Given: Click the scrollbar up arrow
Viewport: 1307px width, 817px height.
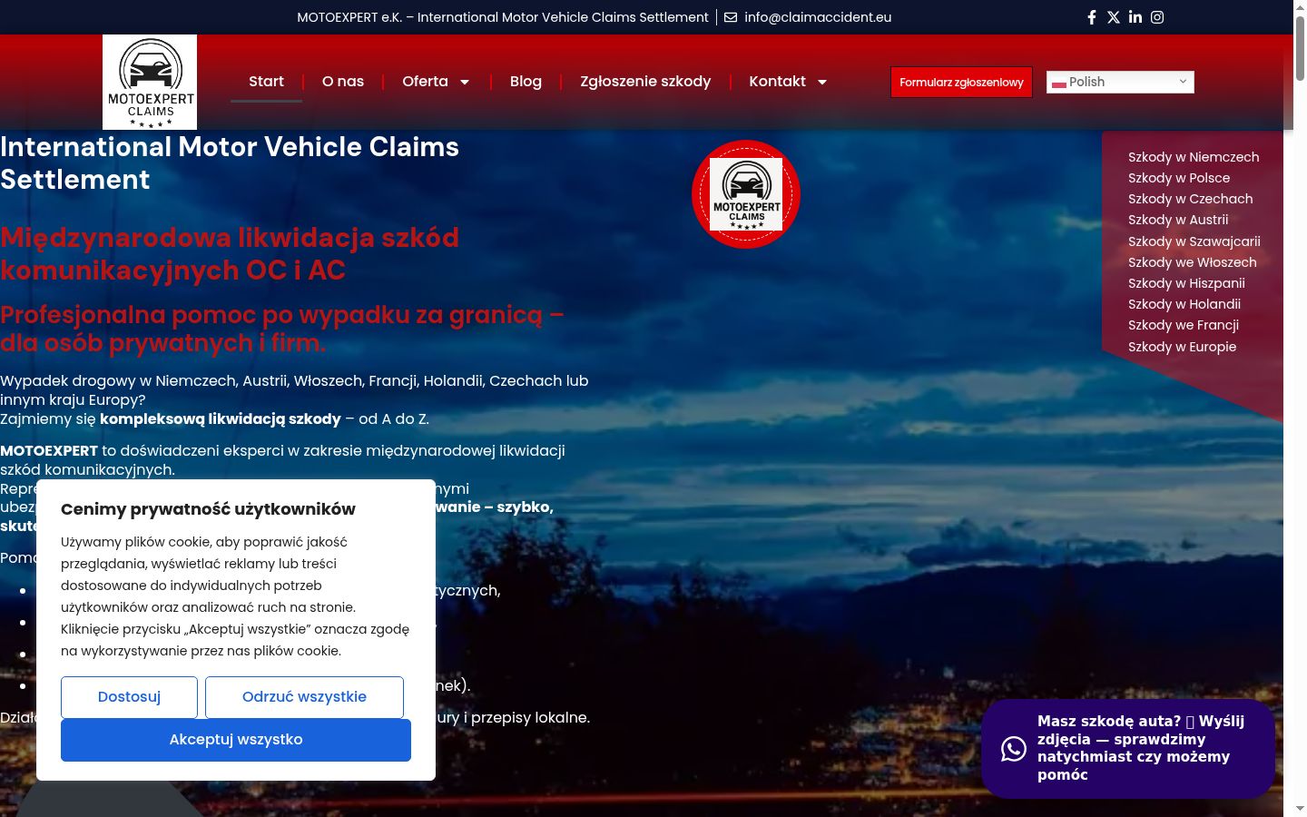Looking at the screenshot, I should (x=1300, y=7).
